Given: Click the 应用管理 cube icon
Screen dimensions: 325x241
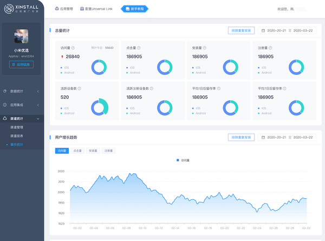Looking at the screenshot, I should [x=57, y=9].
